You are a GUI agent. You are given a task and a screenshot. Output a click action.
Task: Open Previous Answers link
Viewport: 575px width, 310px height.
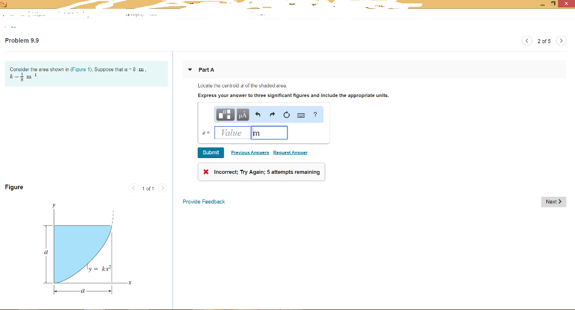(250, 152)
